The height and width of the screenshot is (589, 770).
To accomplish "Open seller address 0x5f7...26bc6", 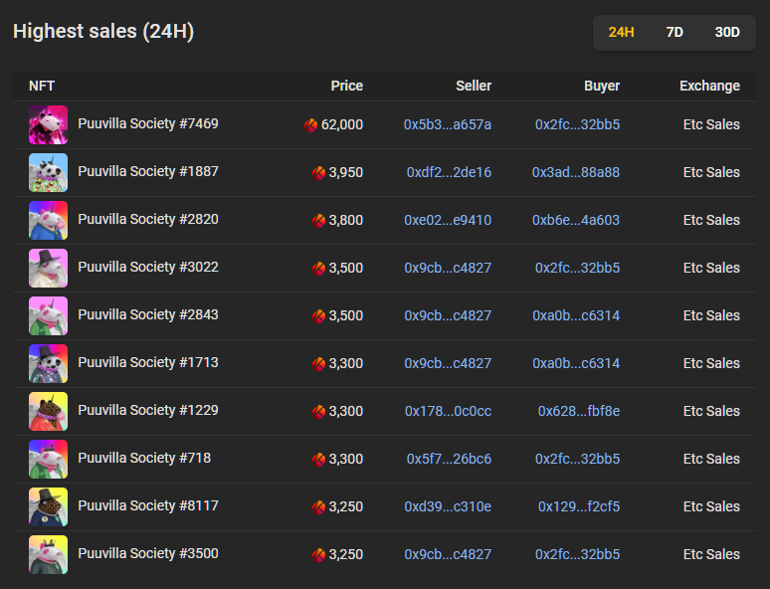I will coord(449,459).
